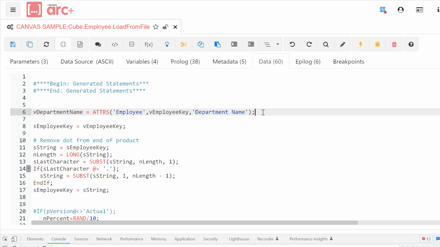
Task: Collapse the If block at line 14
Action: coord(28,169)
